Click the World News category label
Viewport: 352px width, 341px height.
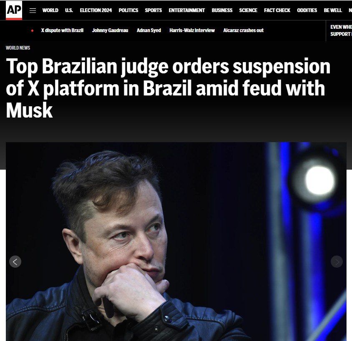pyautogui.click(x=18, y=48)
